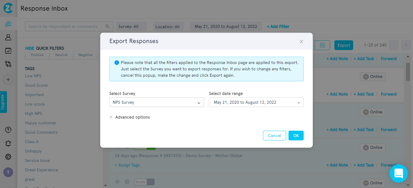413x188 pixels.
Task: Open the Select date range dropdown
Action: pyautogui.click(x=256, y=102)
